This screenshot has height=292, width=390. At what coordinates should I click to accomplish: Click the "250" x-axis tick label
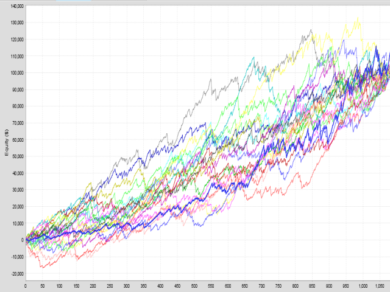pyautogui.click(x=110, y=286)
